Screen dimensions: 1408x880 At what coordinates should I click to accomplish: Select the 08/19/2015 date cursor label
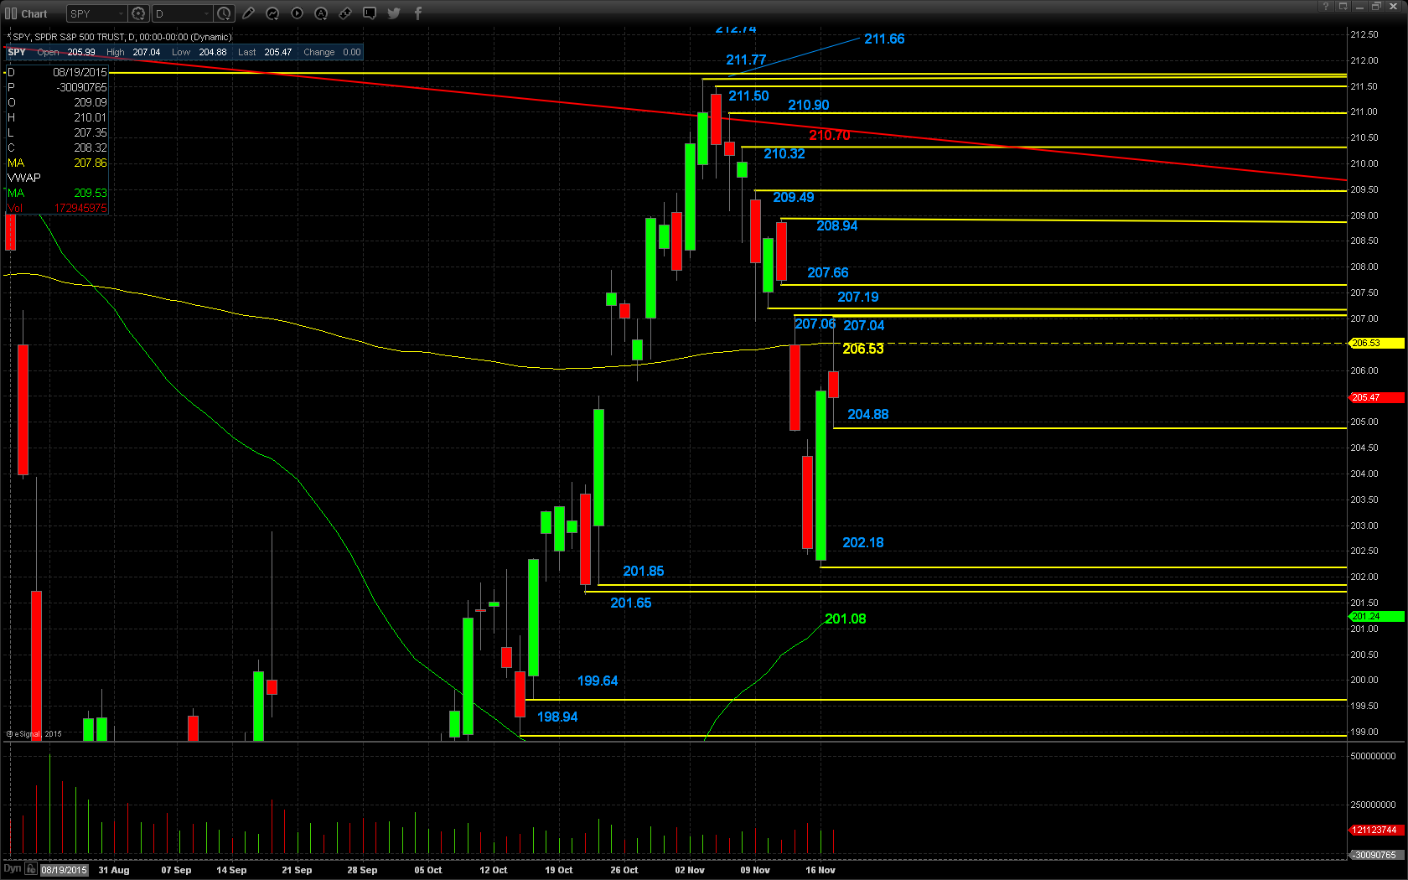click(x=65, y=870)
